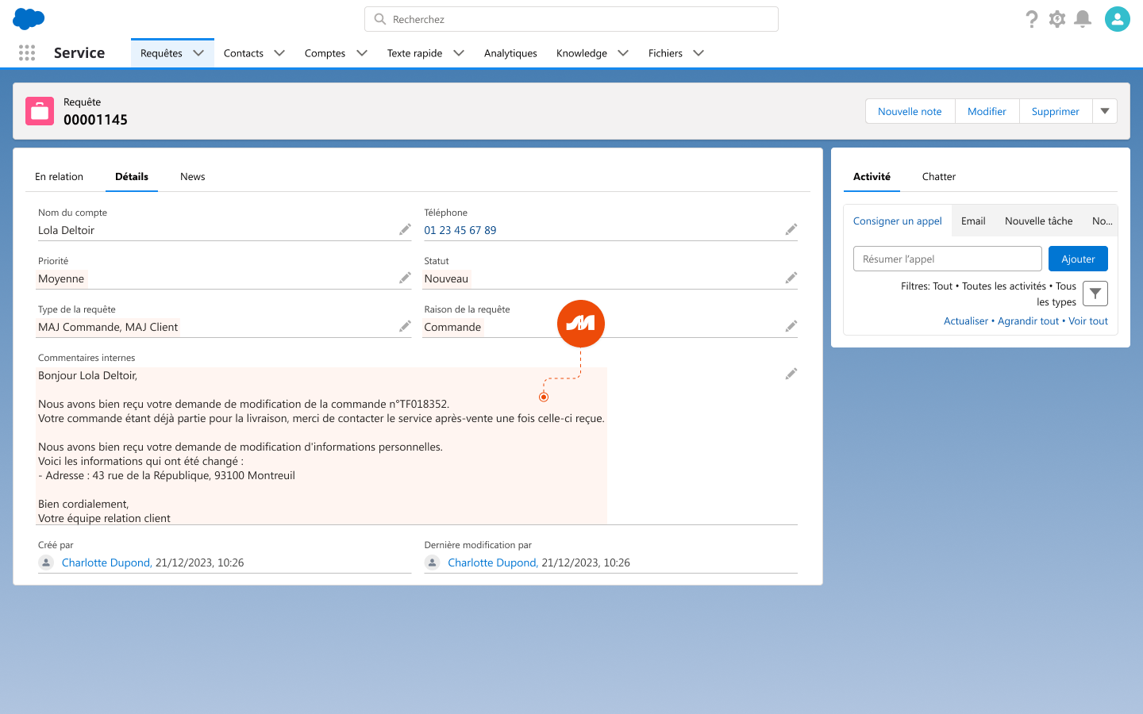The width and height of the screenshot is (1143, 714).
Task: Click the Salesforce cloud logo
Action: (29, 19)
